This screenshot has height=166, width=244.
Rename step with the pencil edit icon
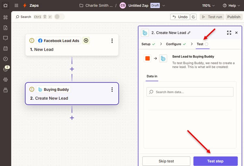click(189, 33)
